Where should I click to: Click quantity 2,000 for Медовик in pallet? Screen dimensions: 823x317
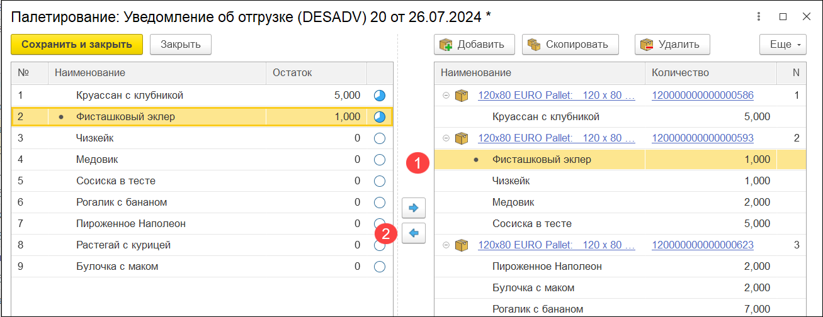pos(757,203)
